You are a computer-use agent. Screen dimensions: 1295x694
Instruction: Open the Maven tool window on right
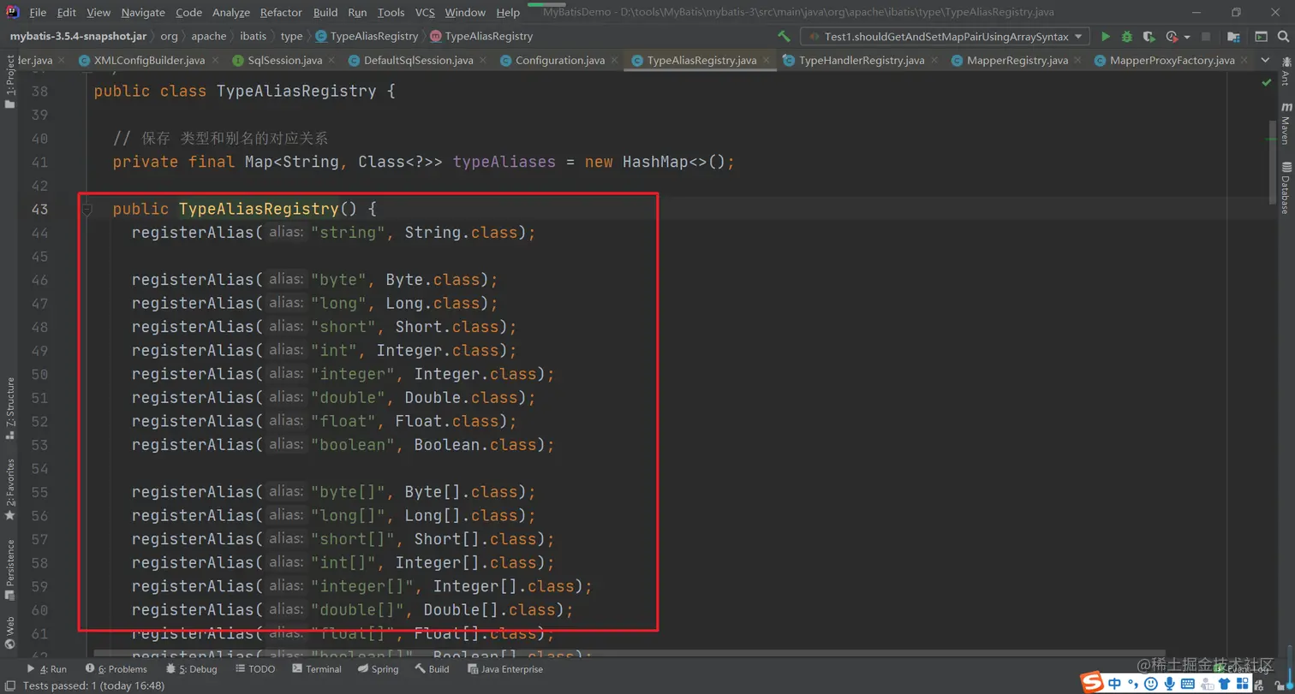[1286, 122]
